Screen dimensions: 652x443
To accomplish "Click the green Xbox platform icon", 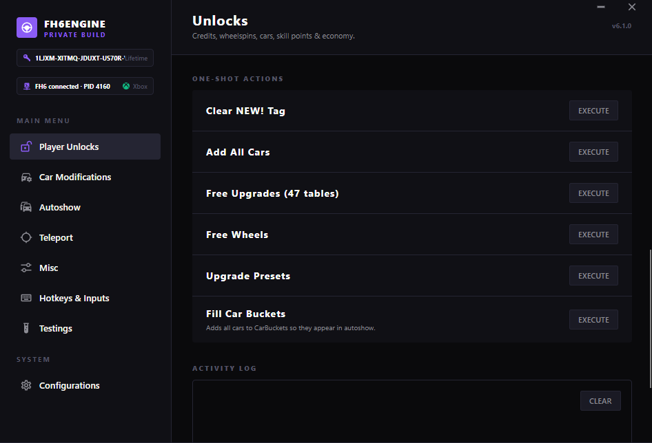I will pyautogui.click(x=126, y=86).
